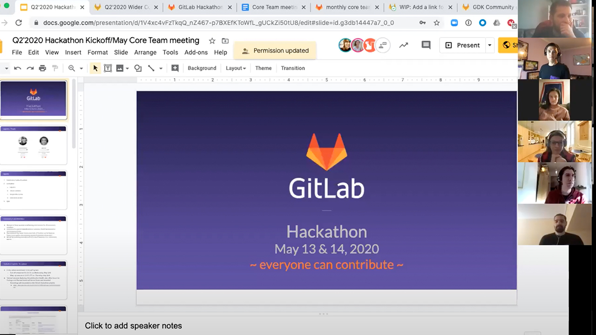This screenshot has height=335, width=596.
Task: Click the 'everyone can contribute' text on slide
Action: 326,265
